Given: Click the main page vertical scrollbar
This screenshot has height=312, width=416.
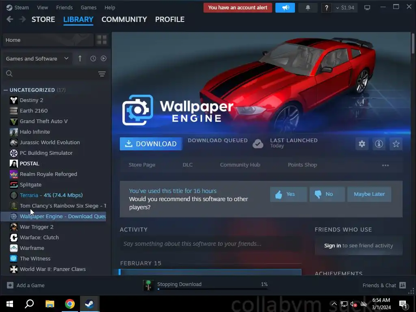Looking at the screenshot, I should [413, 44].
